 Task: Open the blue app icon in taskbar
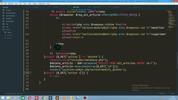[78, 98]
